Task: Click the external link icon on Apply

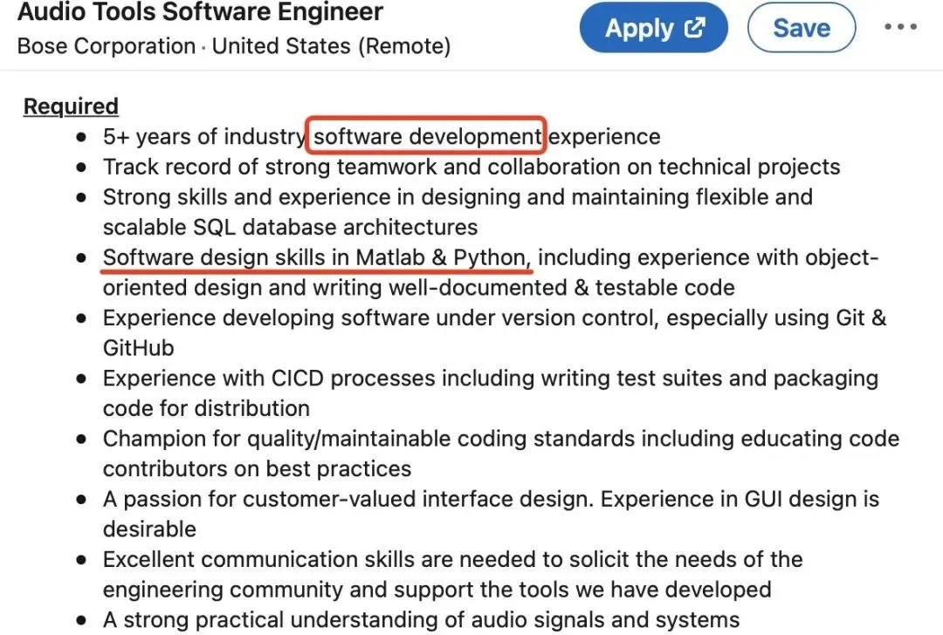Action: [695, 27]
